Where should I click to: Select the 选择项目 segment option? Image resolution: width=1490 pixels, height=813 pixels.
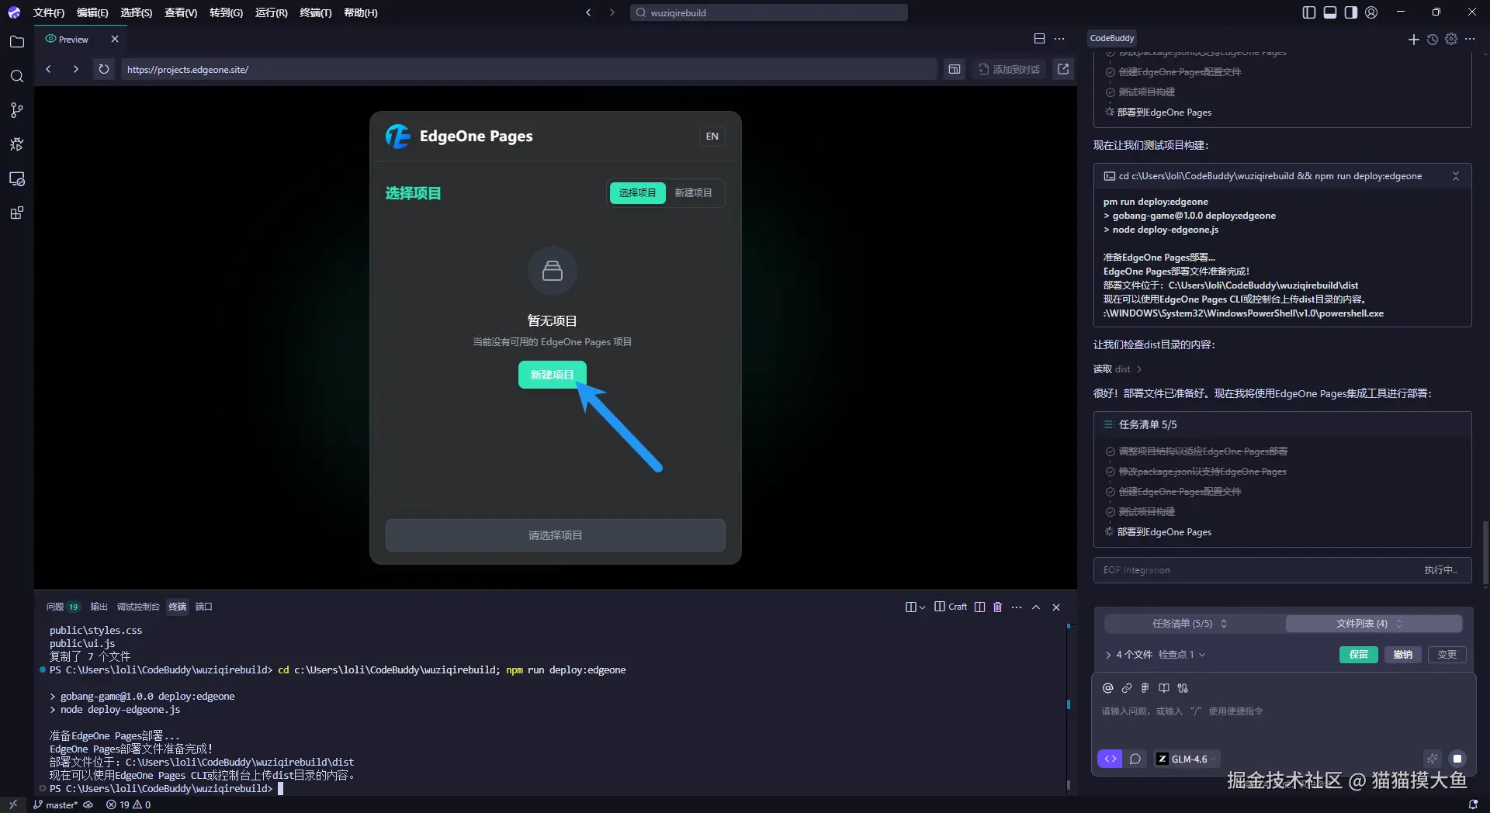637,193
